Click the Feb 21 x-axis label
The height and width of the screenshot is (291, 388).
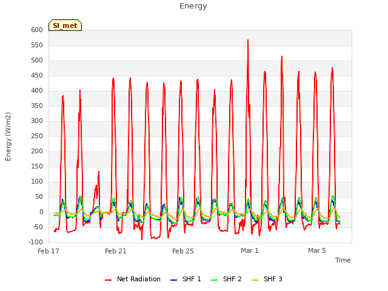116,251
